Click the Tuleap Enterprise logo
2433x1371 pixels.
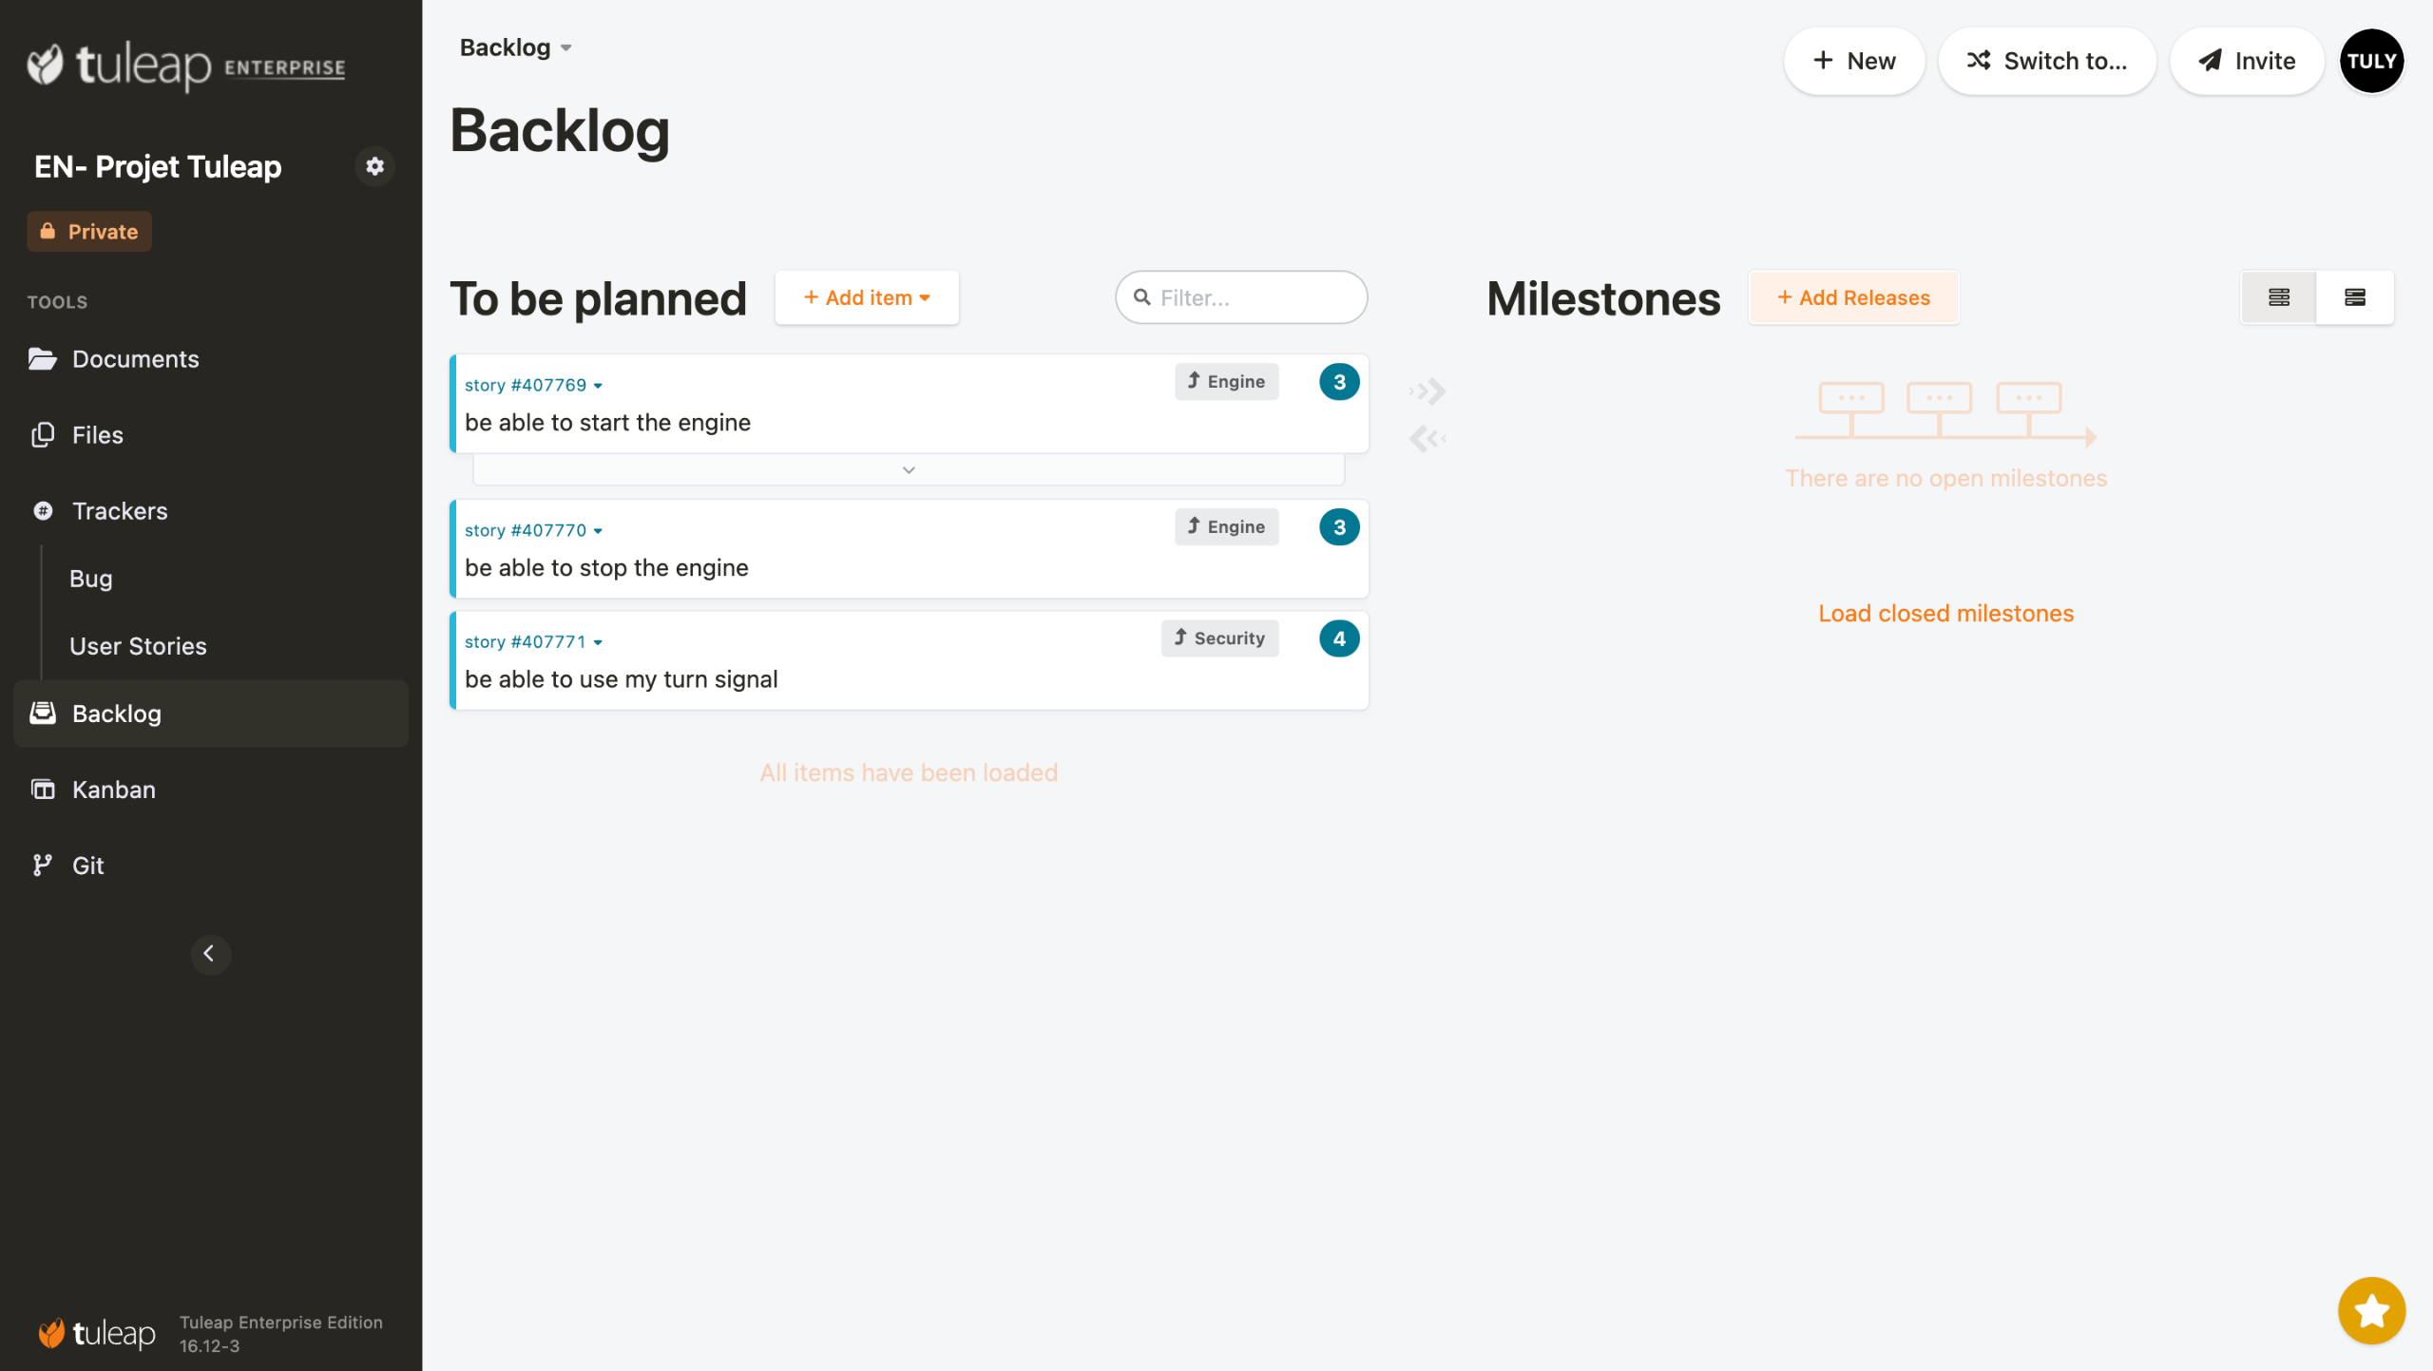click(186, 65)
